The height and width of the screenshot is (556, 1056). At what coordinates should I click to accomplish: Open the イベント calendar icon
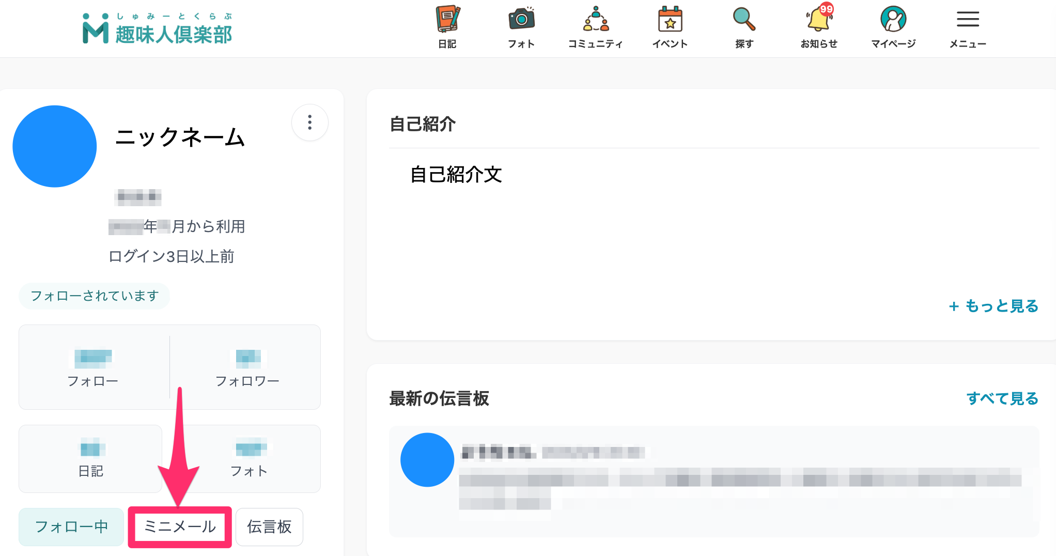click(x=670, y=28)
